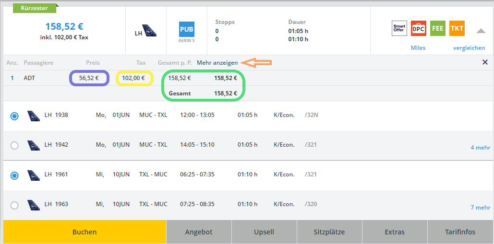Expand '7 mehr' return flight options
Viewport: 494px width, 244px height.
pyautogui.click(x=480, y=208)
